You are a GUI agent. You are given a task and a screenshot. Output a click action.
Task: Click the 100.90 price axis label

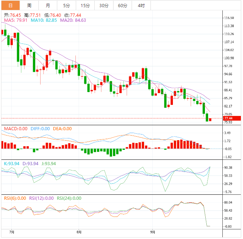(x=229, y=58)
